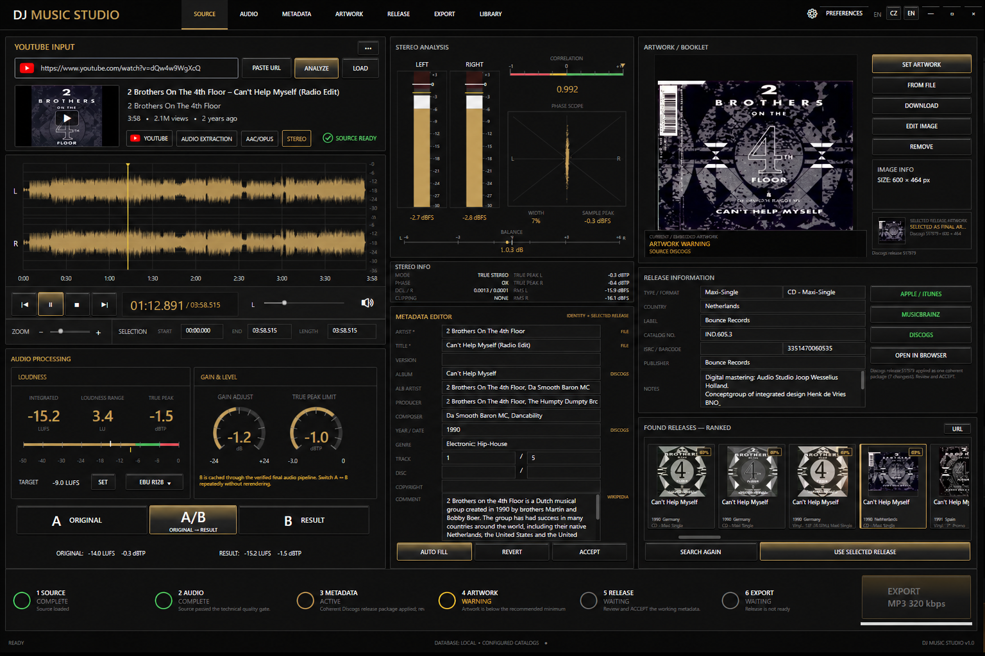Click step 5 Release status circle
The image size is (985, 656).
pyautogui.click(x=589, y=600)
